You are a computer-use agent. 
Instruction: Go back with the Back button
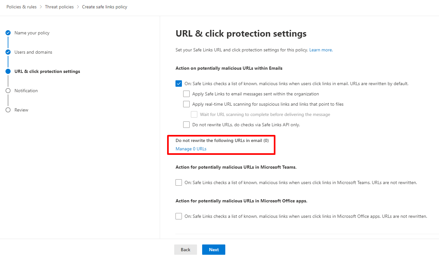185,250
